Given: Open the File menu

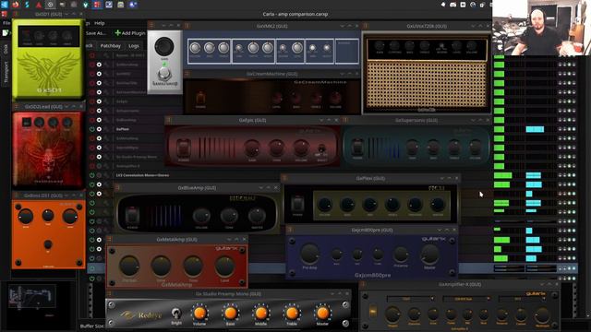Looking at the screenshot, I should (6, 23).
